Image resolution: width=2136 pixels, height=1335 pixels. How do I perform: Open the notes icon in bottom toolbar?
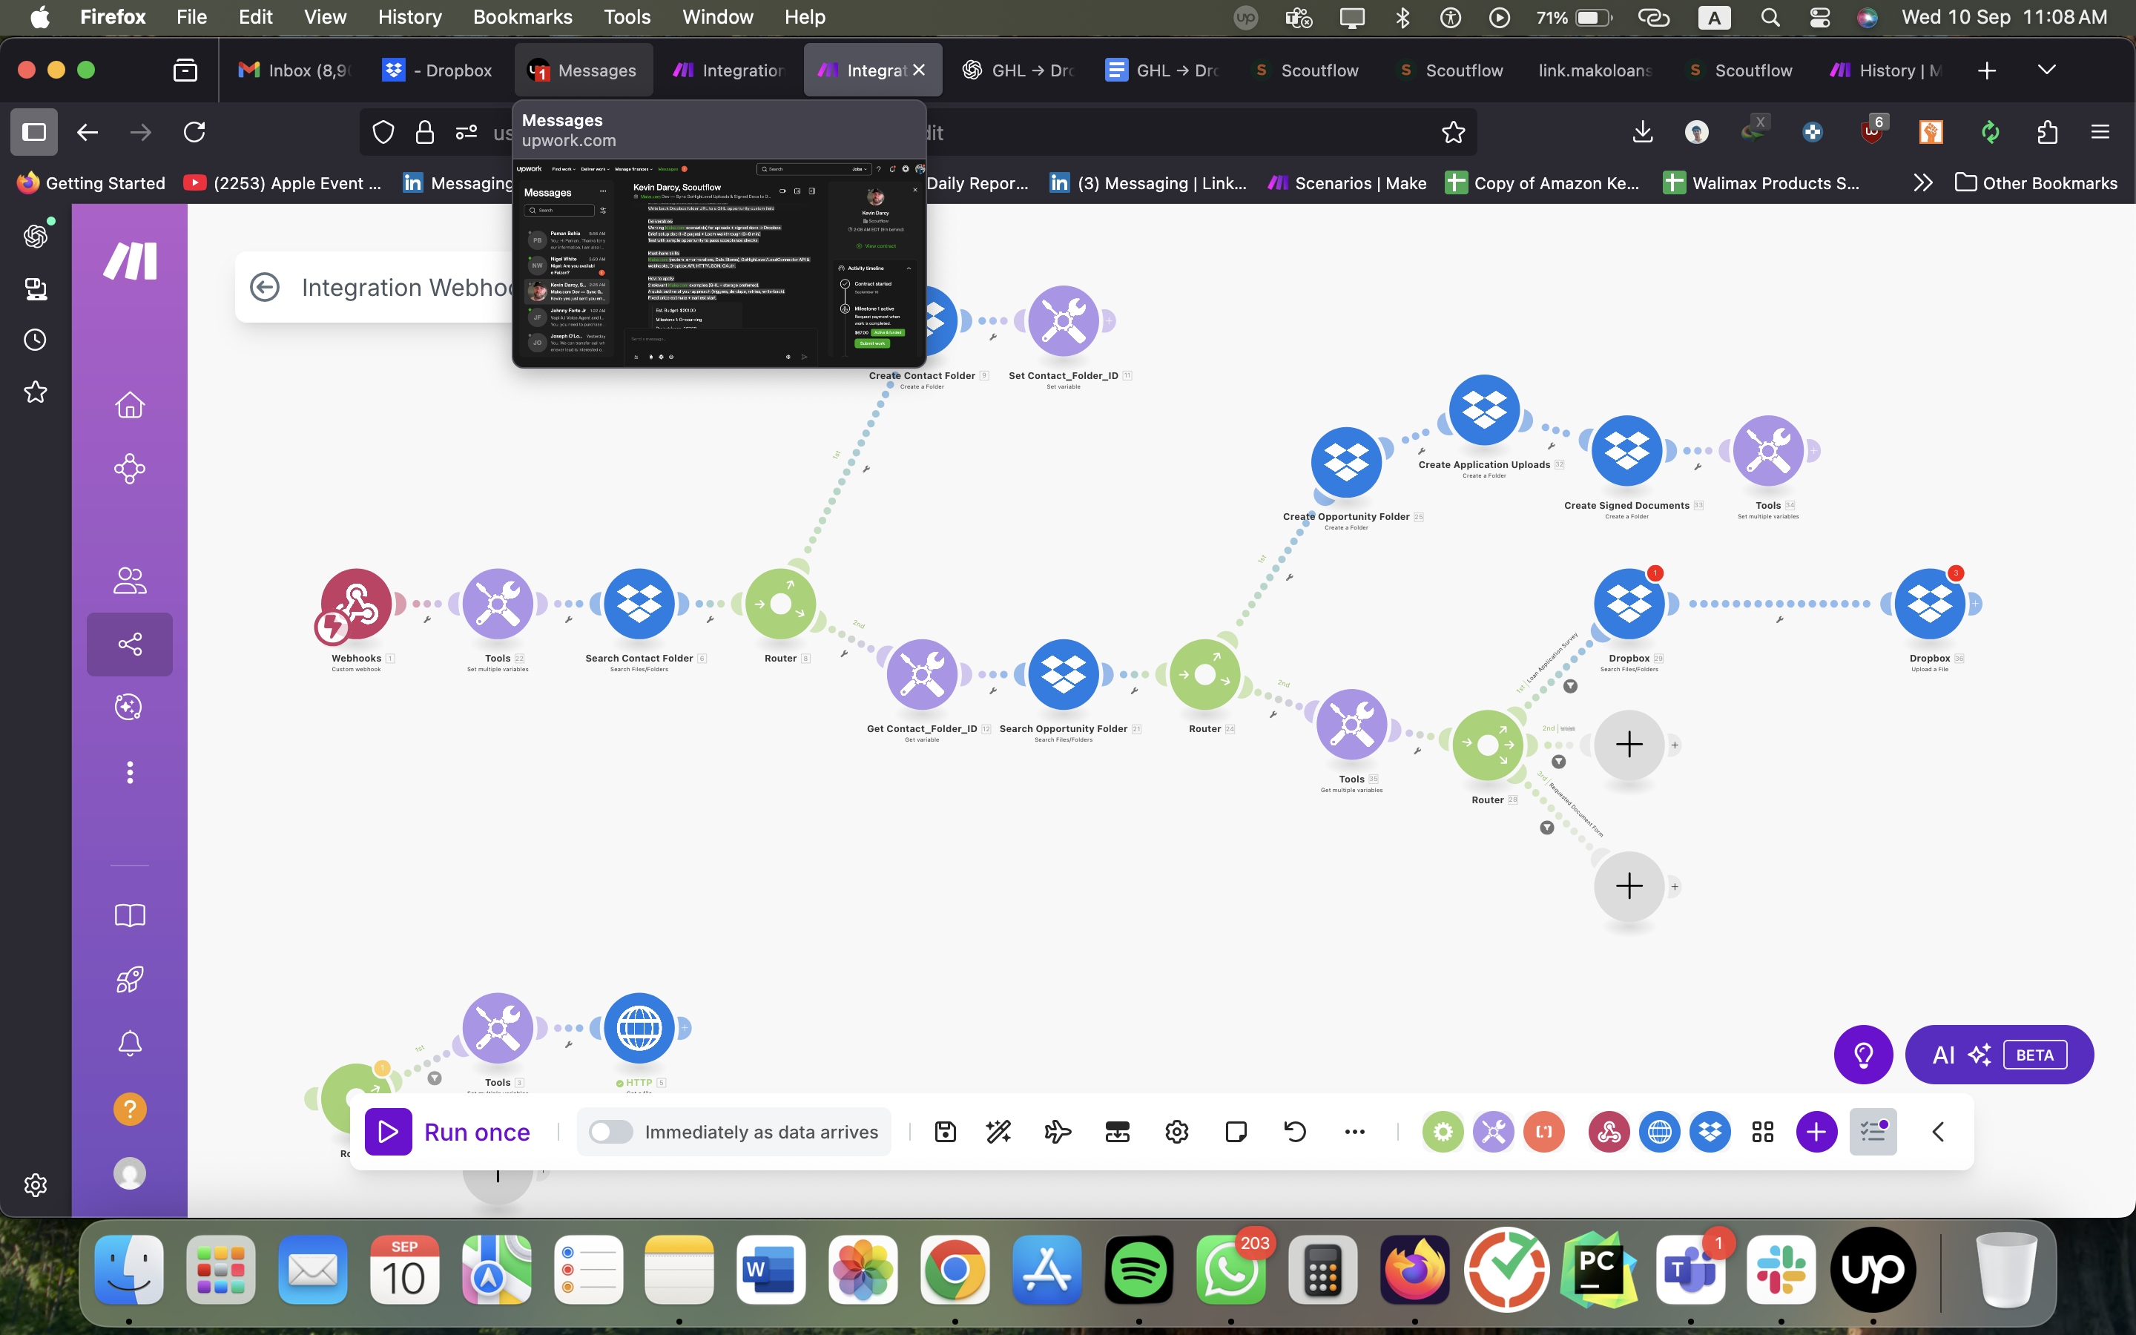click(x=1236, y=1131)
